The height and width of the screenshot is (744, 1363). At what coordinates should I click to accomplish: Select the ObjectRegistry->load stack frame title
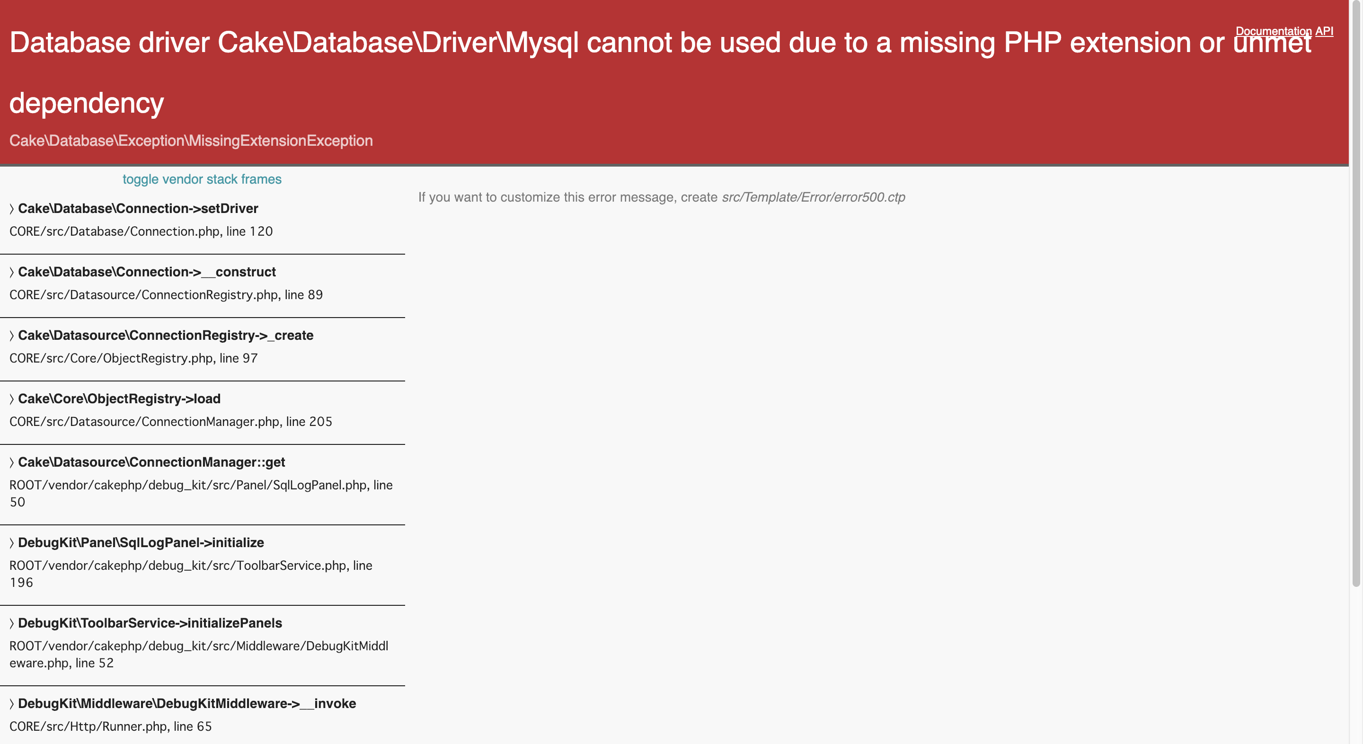pos(119,399)
